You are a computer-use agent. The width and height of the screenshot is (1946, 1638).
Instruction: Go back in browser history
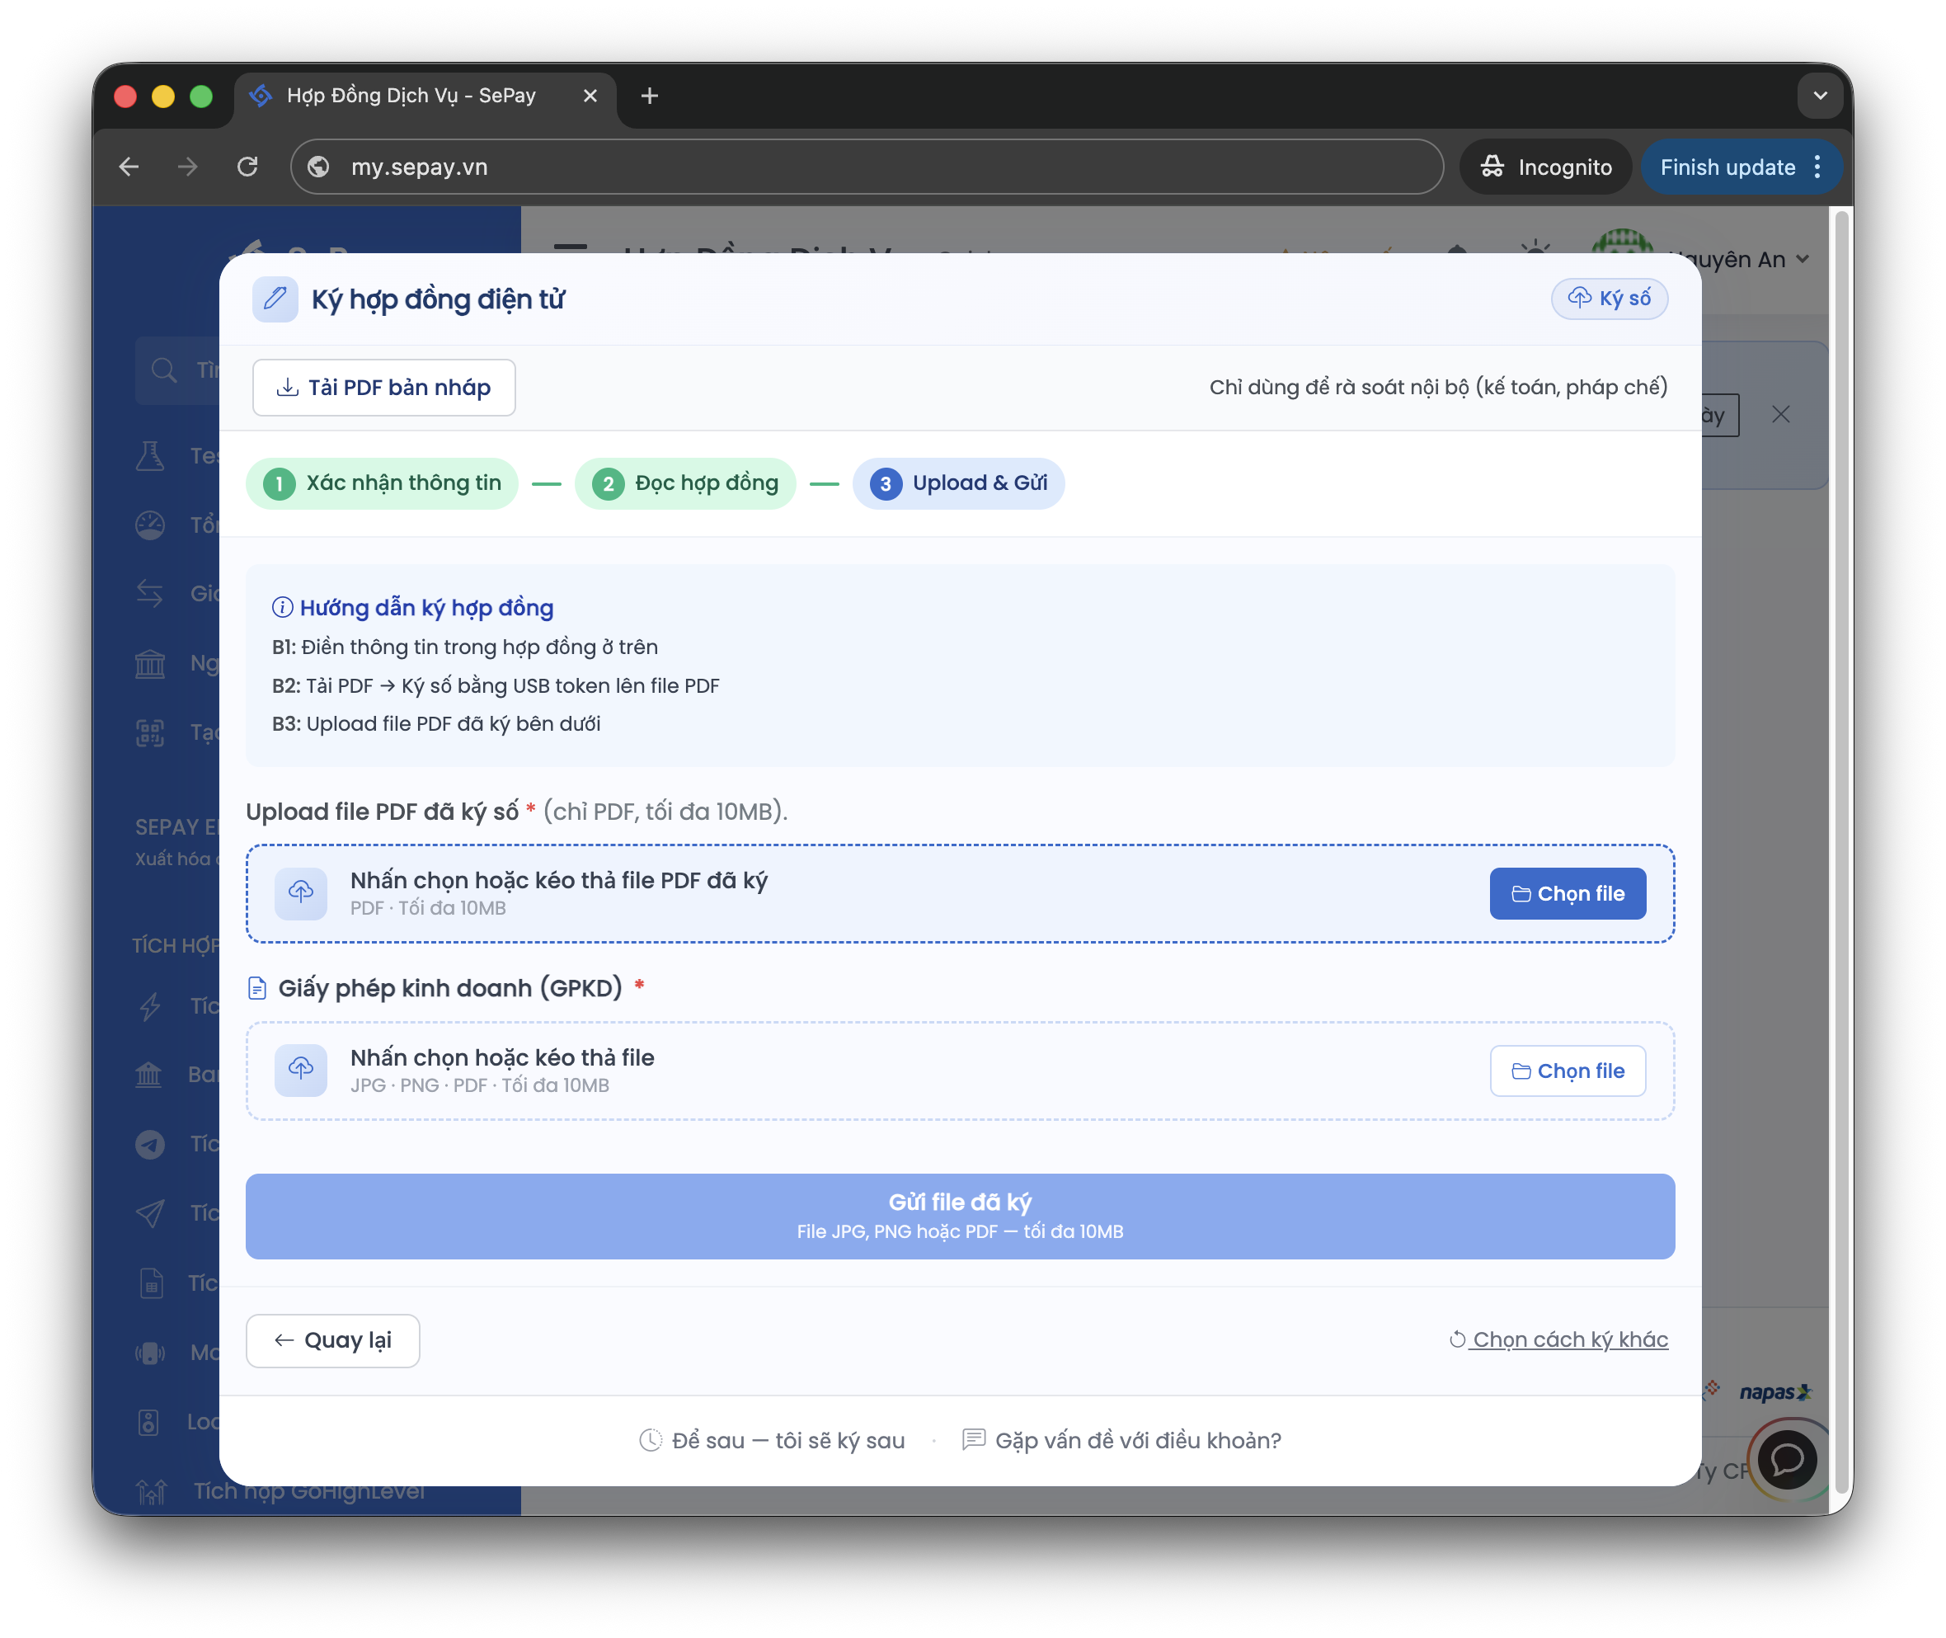coord(129,167)
